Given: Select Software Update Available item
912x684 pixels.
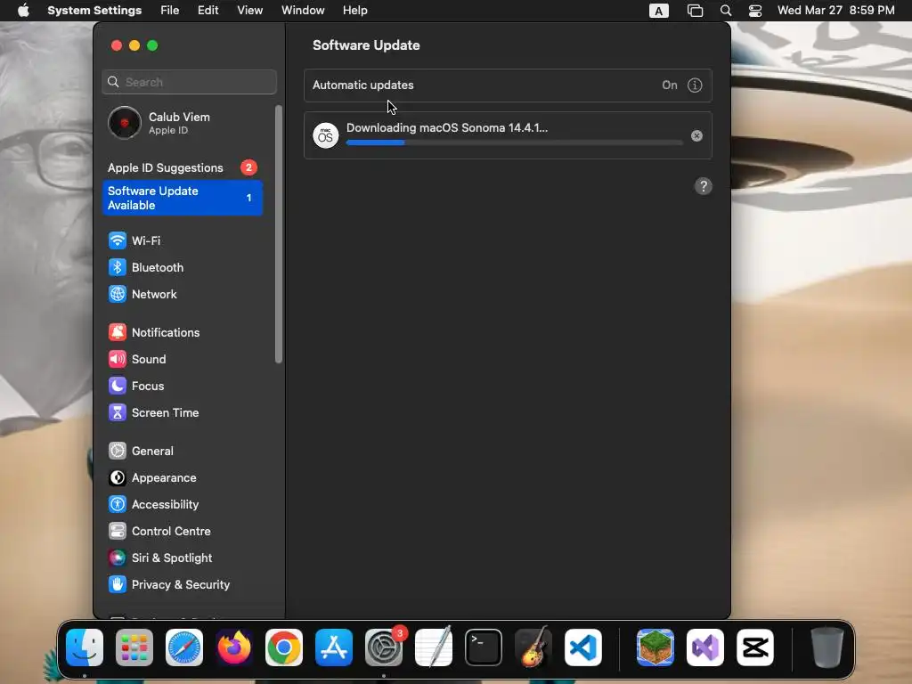Looking at the screenshot, I should 182,199.
